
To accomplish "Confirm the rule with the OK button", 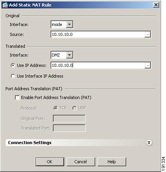I will (50, 162).
